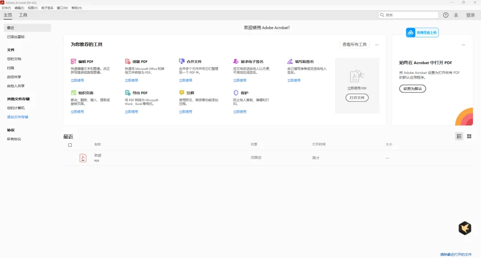Click the 保护 shield icon

coord(236,93)
